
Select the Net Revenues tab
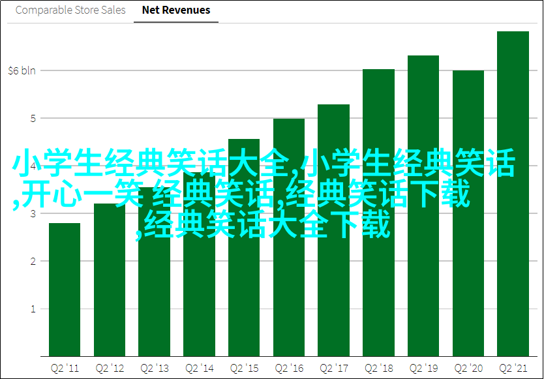click(176, 10)
